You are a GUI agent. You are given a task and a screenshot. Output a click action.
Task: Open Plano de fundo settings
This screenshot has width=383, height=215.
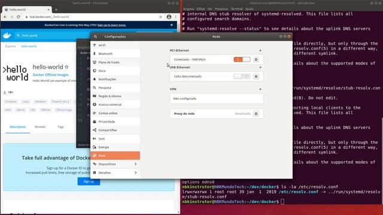click(115, 62)
